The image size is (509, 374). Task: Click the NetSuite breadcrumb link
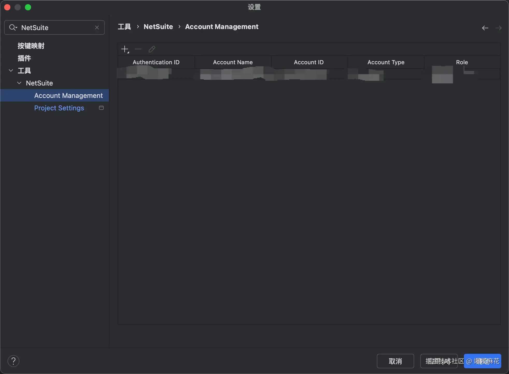158,27
